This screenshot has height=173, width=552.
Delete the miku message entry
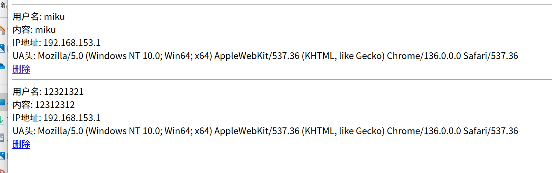click(x=21, y=69)
